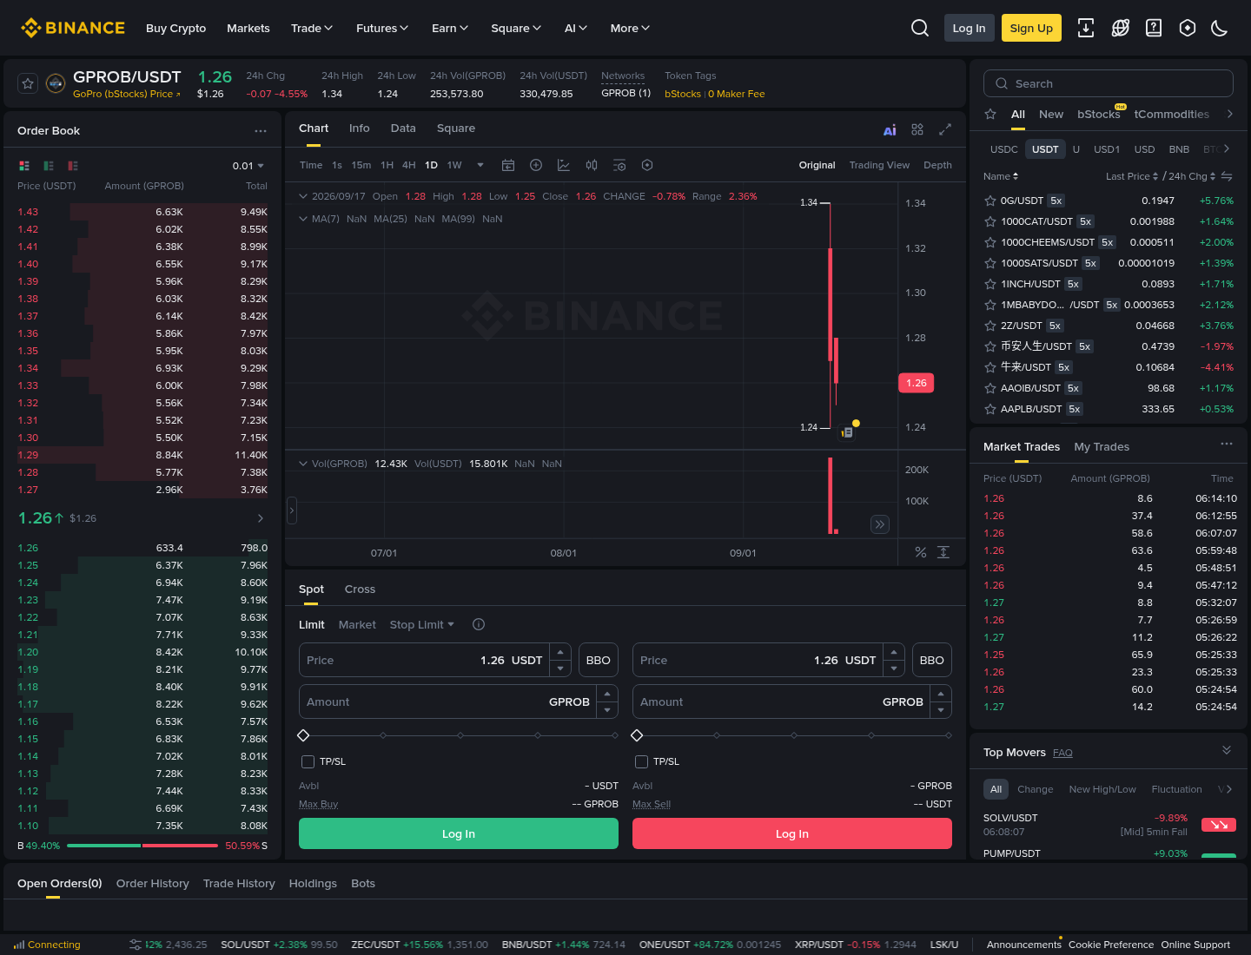
Task: Open Order Book more options menu
Action: coord(261,131)
